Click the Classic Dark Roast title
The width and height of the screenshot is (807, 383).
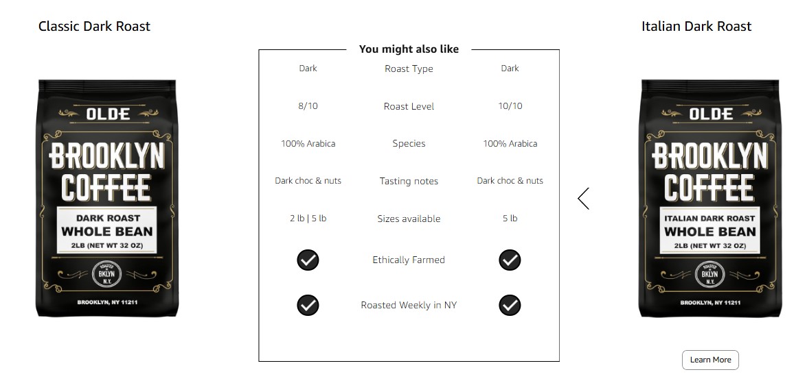[94, 26]
